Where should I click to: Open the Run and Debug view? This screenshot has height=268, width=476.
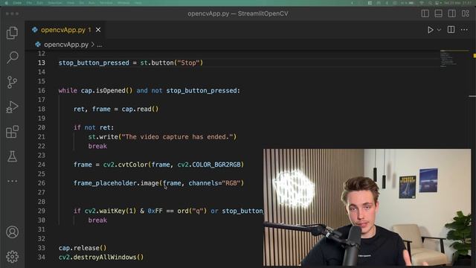[x=12, y=107]
